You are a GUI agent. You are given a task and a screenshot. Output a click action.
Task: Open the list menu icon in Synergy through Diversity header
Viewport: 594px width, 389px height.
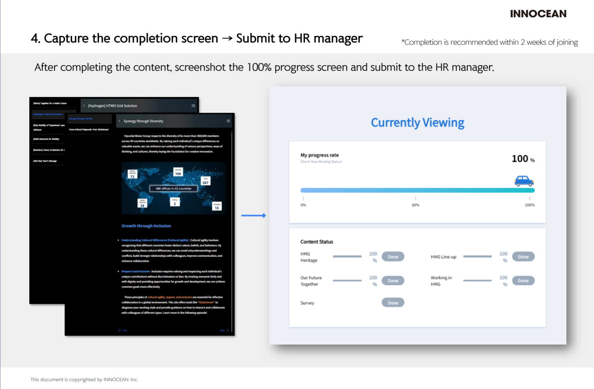tap(228, 121)
